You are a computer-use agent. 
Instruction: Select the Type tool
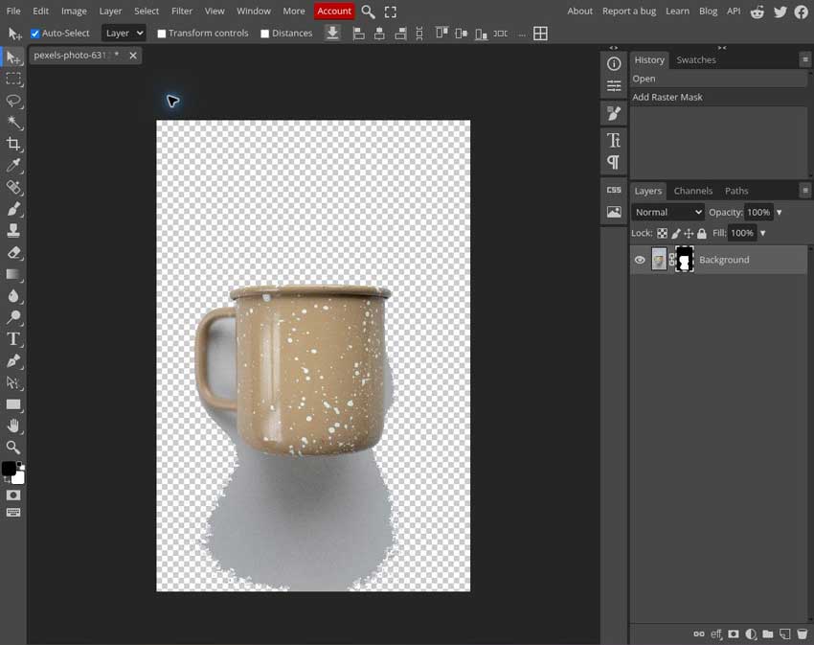pyautogui.click(x=13, y=339)
